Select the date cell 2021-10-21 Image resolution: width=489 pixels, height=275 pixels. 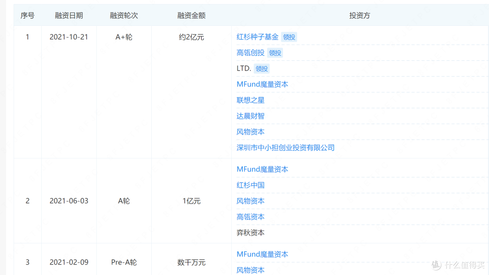coord(69,37)
